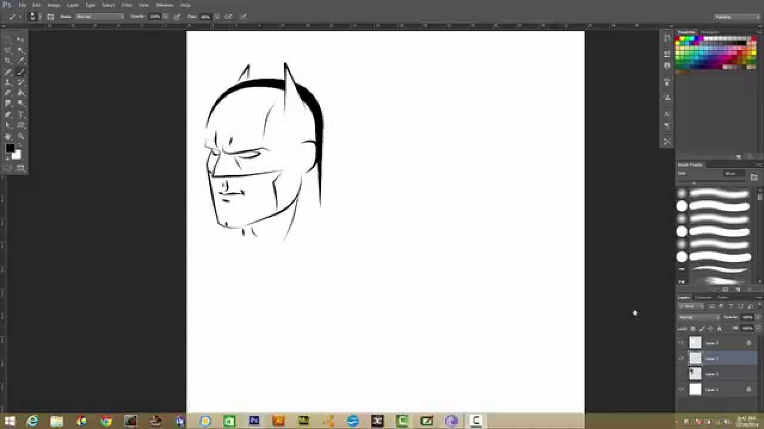Screen dimensions: 764x429
Task: Click the brush Size input field
Action: [x=733, y=173]
